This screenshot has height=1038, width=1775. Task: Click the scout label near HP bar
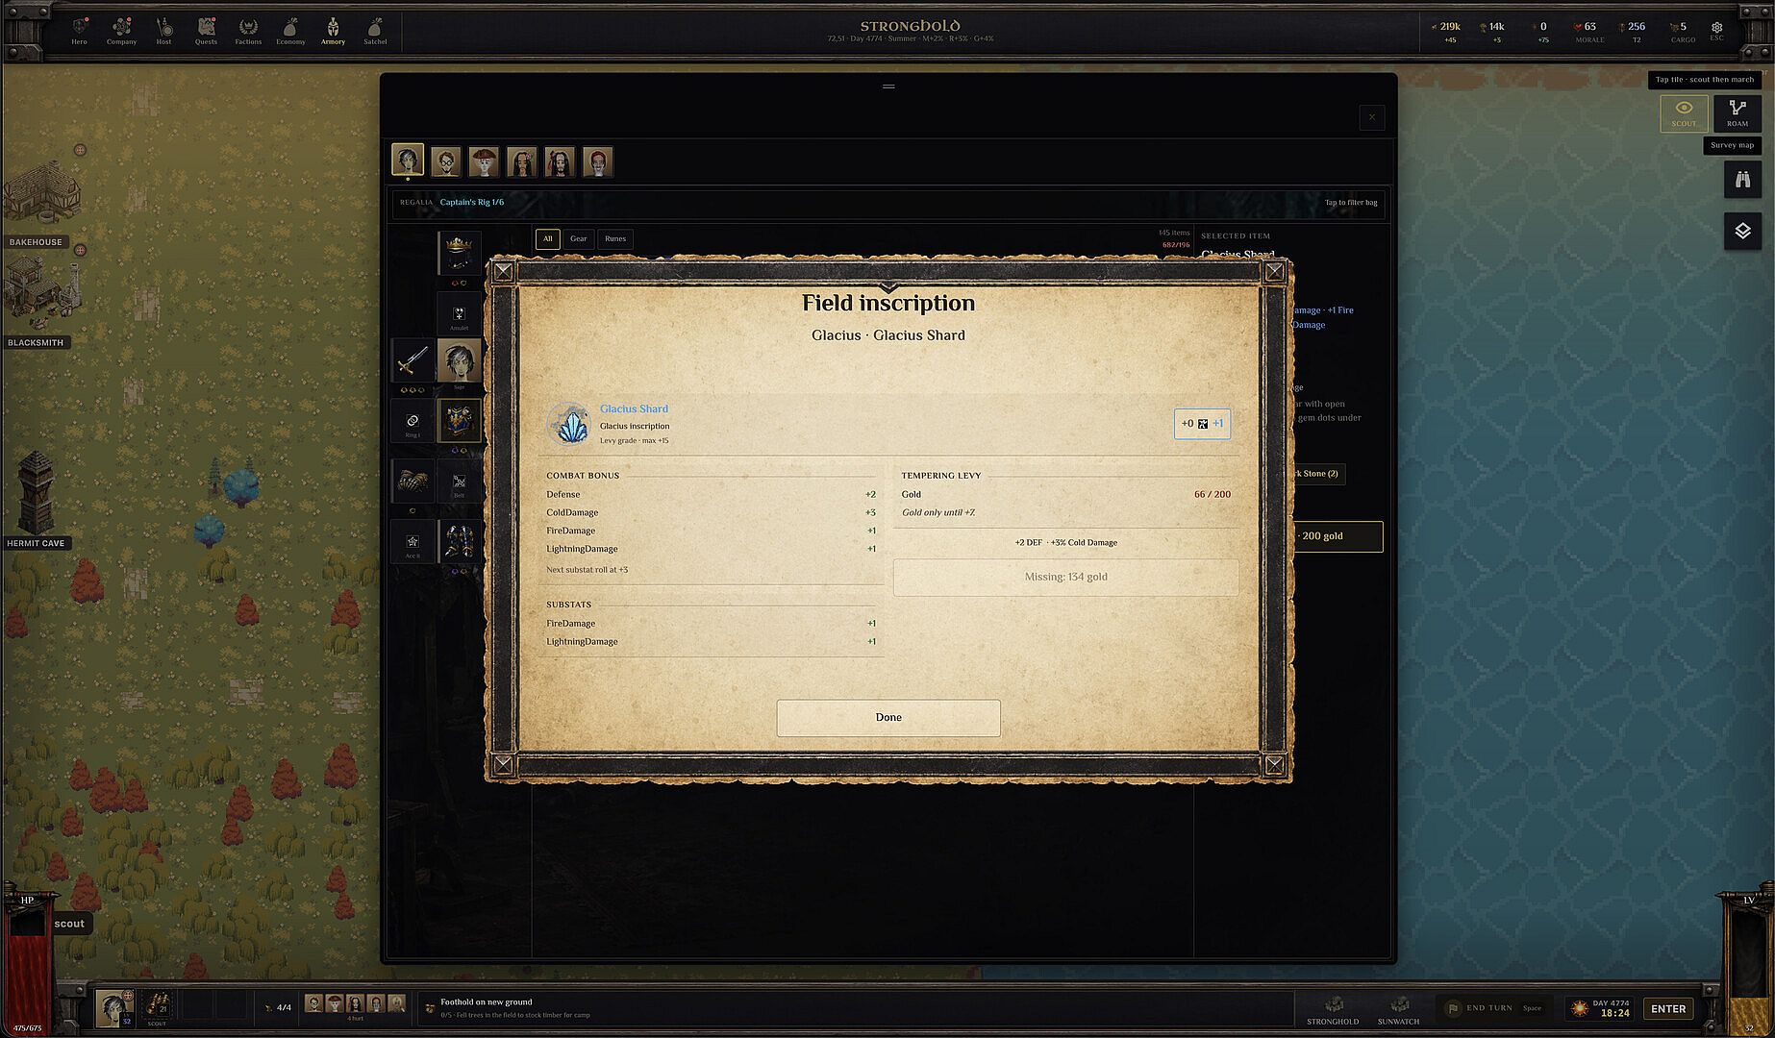coord(69,924)
